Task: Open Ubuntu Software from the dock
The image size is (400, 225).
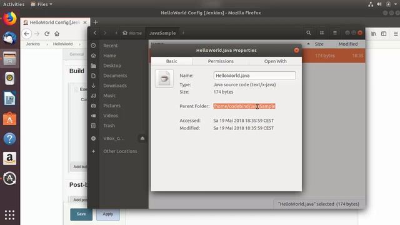Action: click(x=10, y=119)
